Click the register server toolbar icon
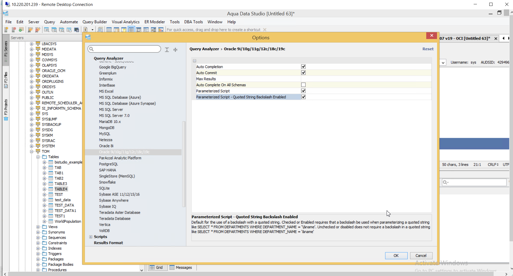 (6, 30)
